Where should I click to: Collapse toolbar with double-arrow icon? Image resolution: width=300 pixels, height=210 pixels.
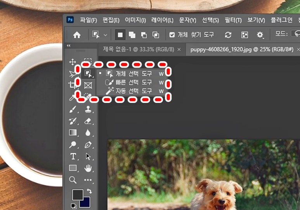coord(69,46)
